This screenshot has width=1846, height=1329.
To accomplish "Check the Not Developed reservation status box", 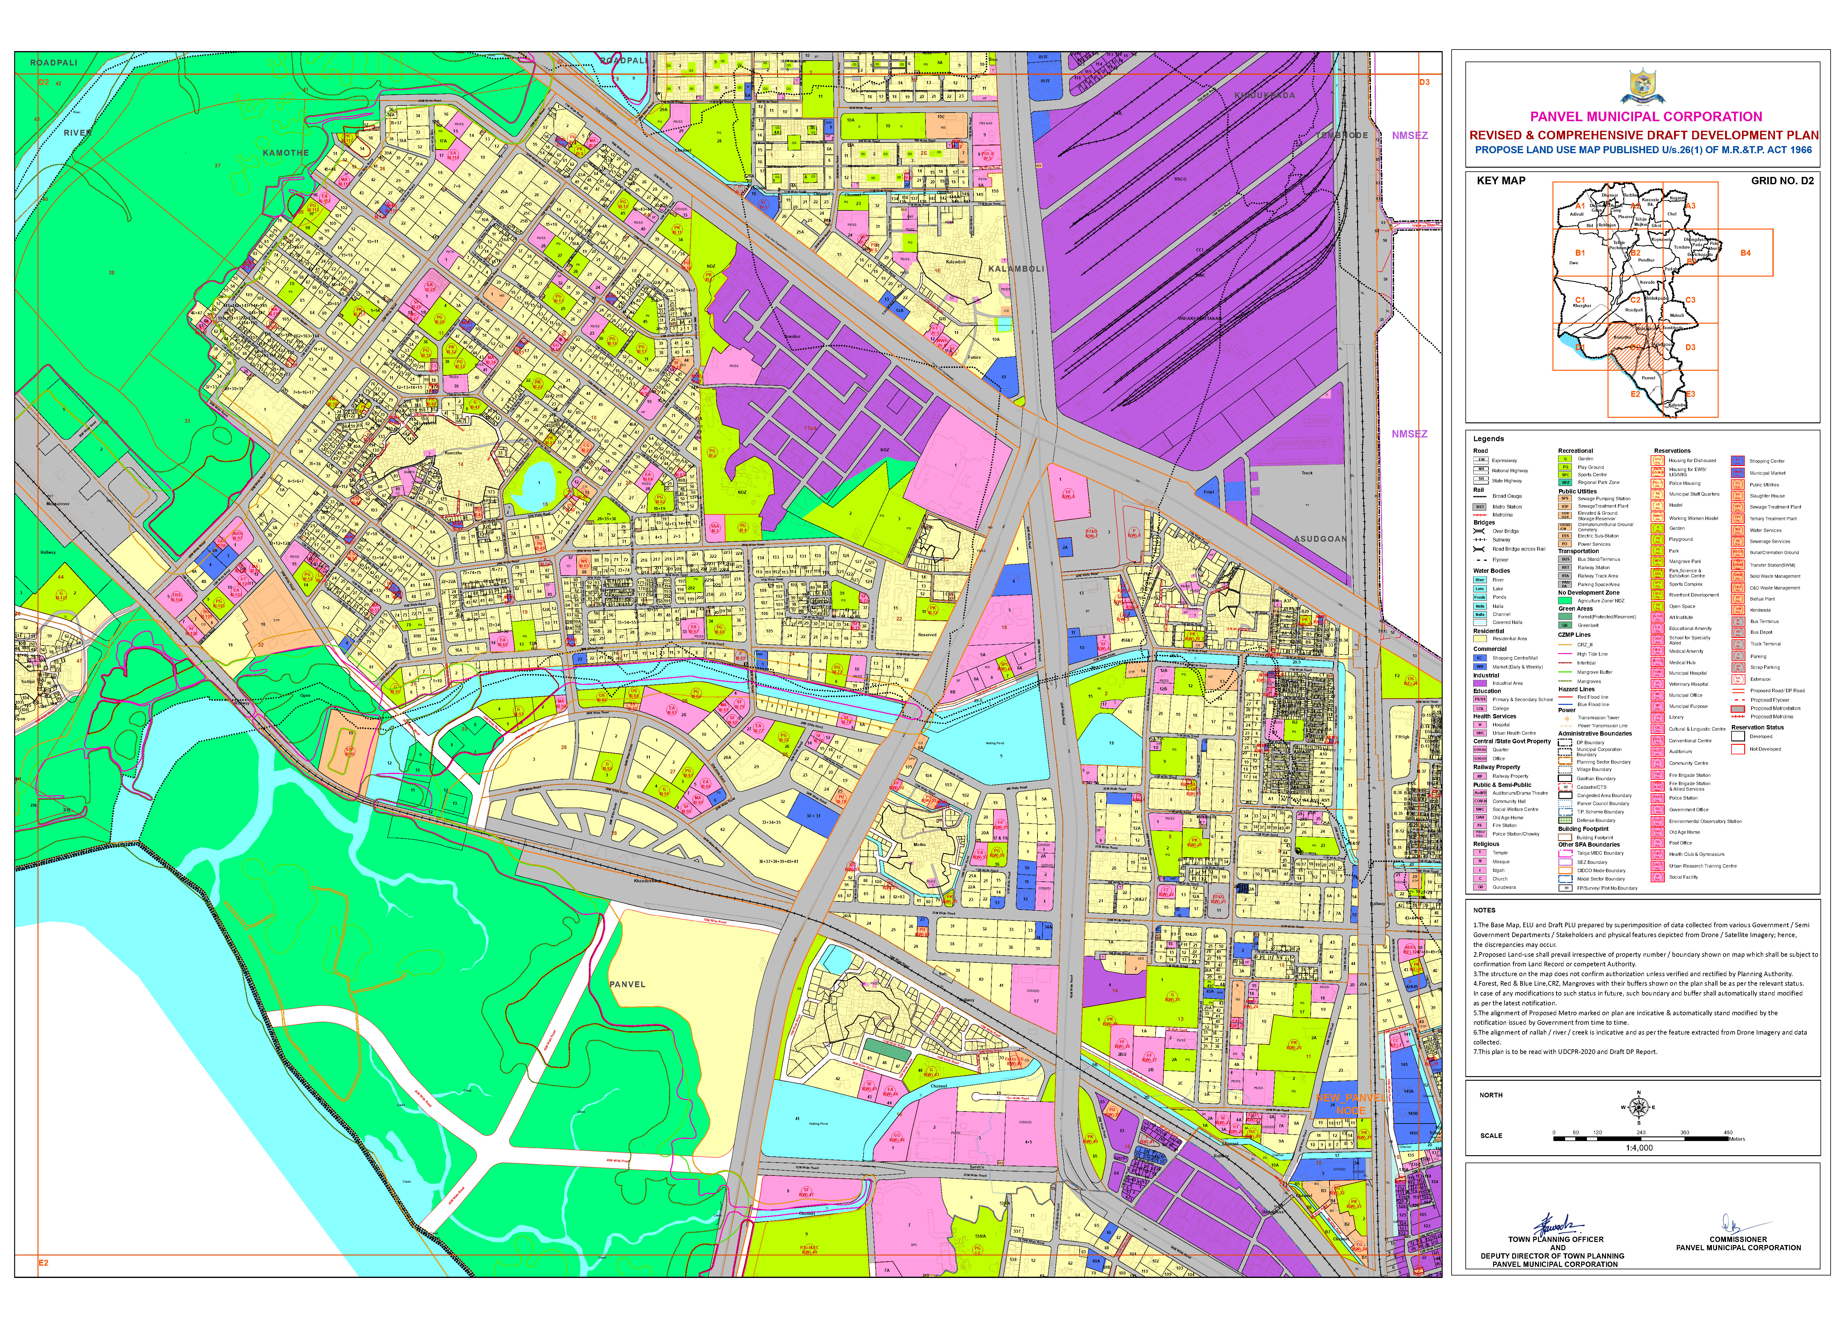I will point(1738,749).
